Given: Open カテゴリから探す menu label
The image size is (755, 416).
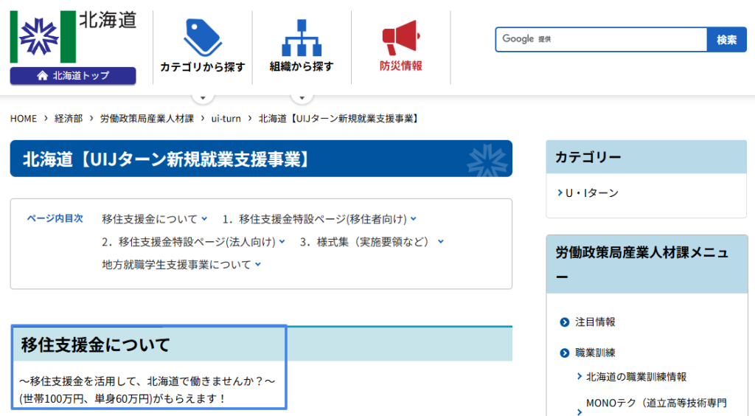Looking at the screenshot, I should (203, 67).
